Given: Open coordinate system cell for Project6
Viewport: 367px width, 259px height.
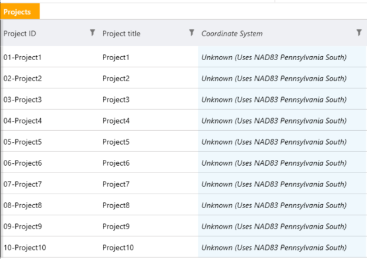Looking at the screenshot, I should point(283,163).
